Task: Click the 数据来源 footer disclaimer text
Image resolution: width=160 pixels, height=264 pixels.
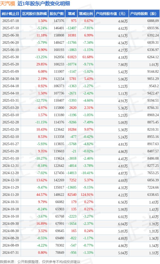Action: (x=40, y=262)
